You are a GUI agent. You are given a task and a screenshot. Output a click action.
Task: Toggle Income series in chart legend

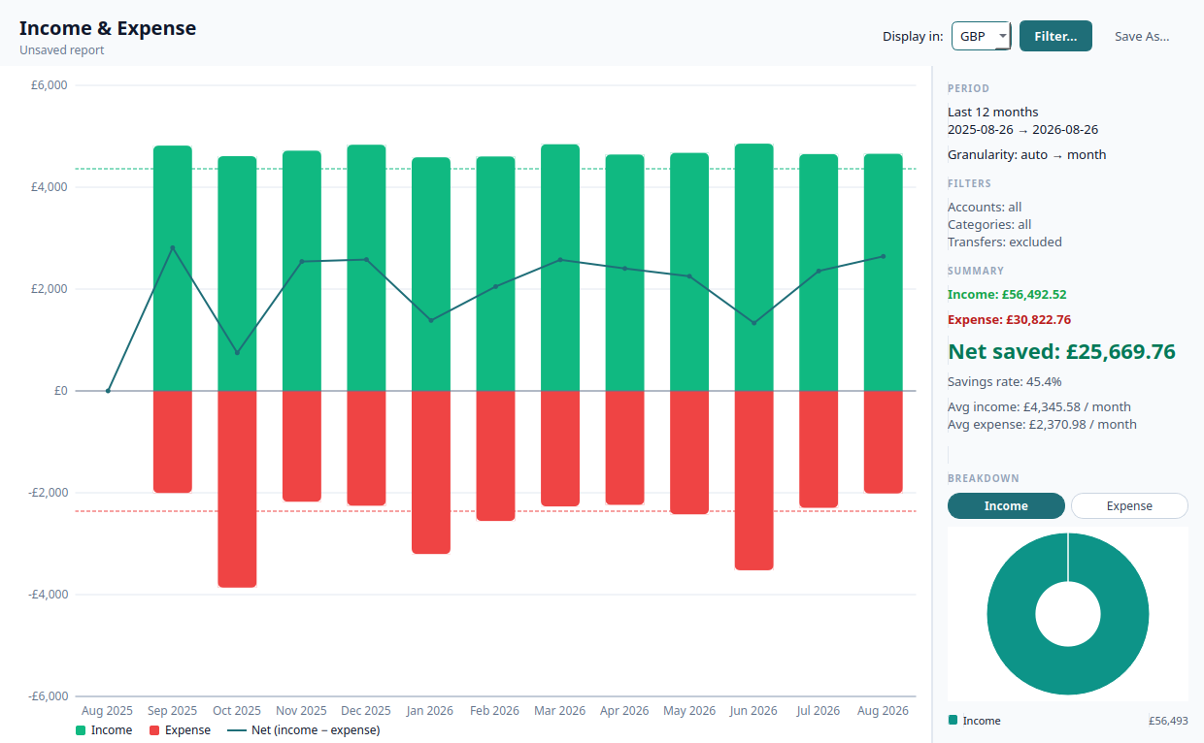click(104, 730)
